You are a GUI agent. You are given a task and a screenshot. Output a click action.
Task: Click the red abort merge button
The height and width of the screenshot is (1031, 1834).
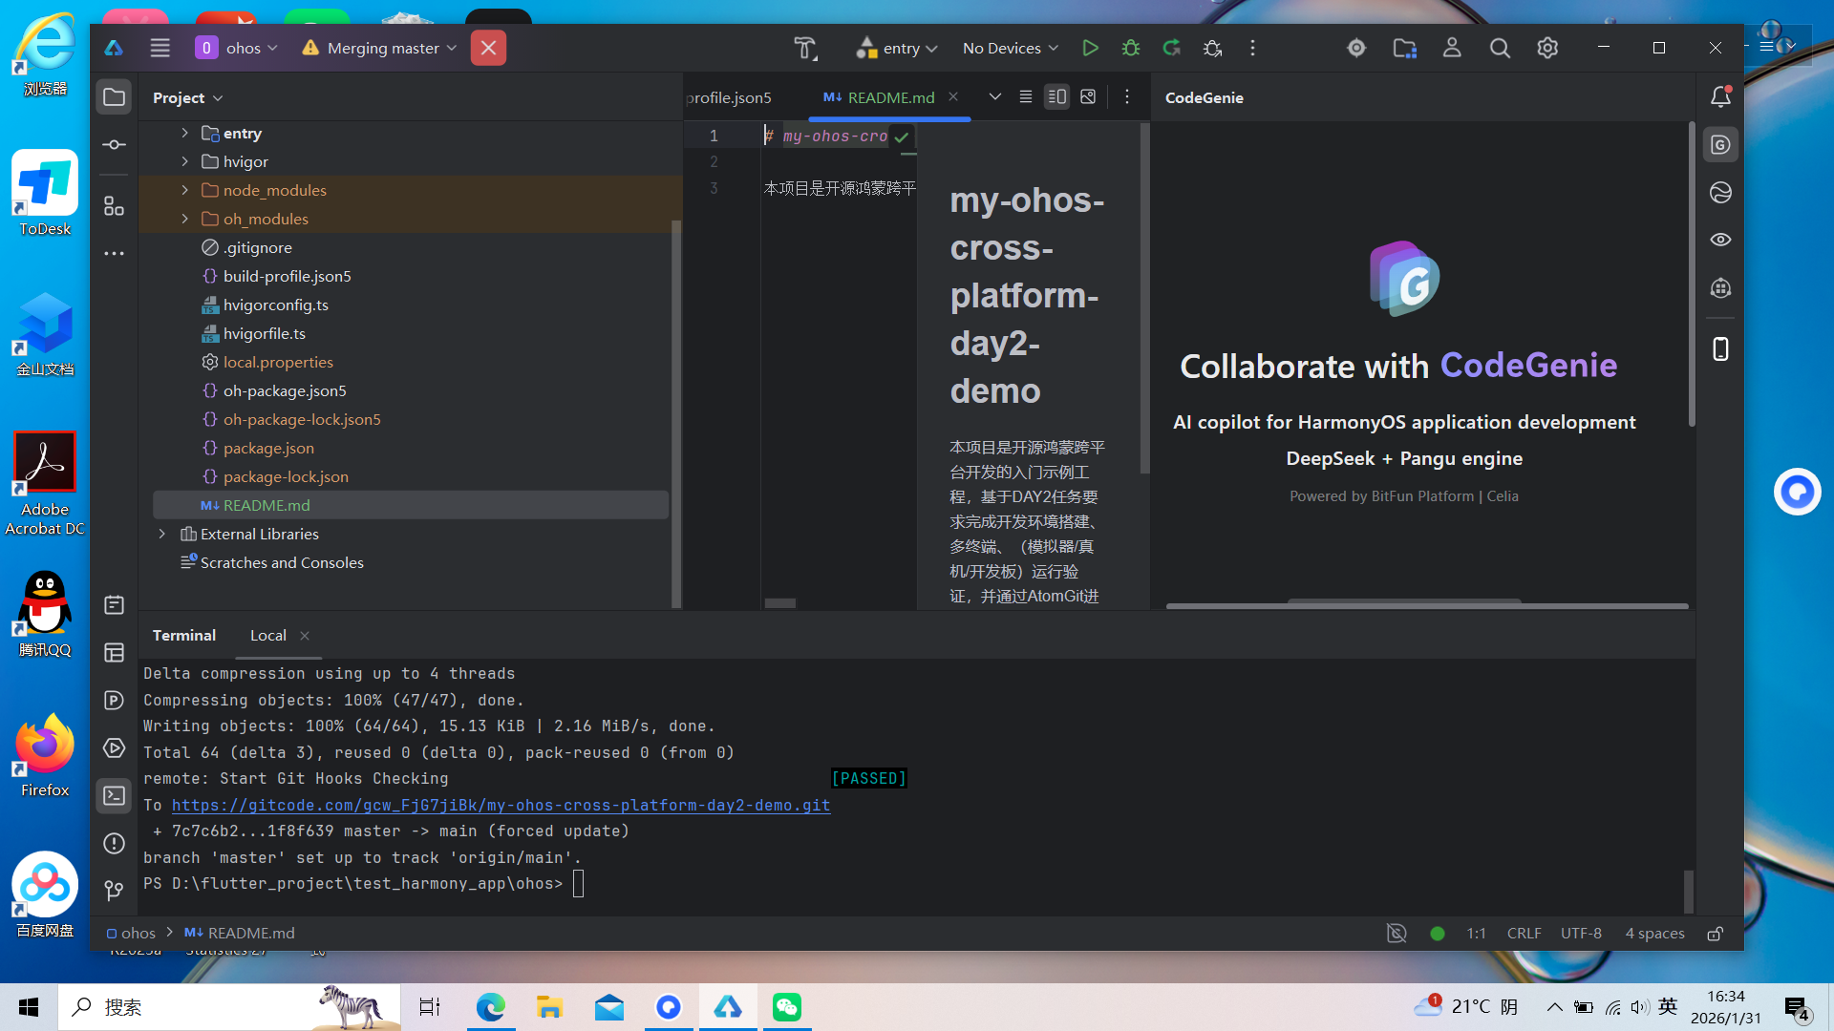[x=488, y=48]
